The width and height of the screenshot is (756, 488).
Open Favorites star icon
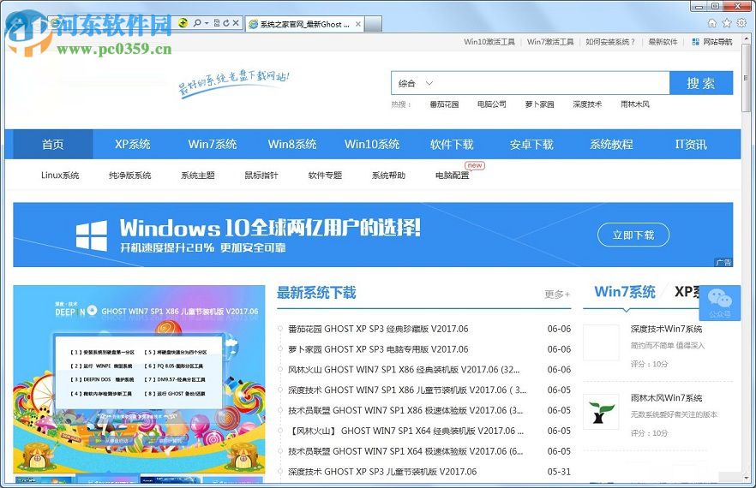[727, 23]
